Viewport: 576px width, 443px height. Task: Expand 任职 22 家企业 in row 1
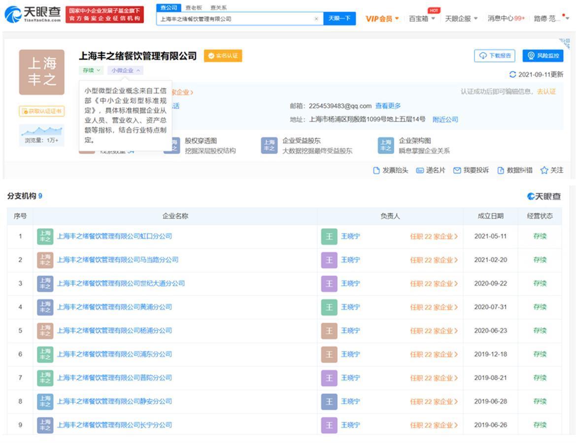(x=434, y=237)
